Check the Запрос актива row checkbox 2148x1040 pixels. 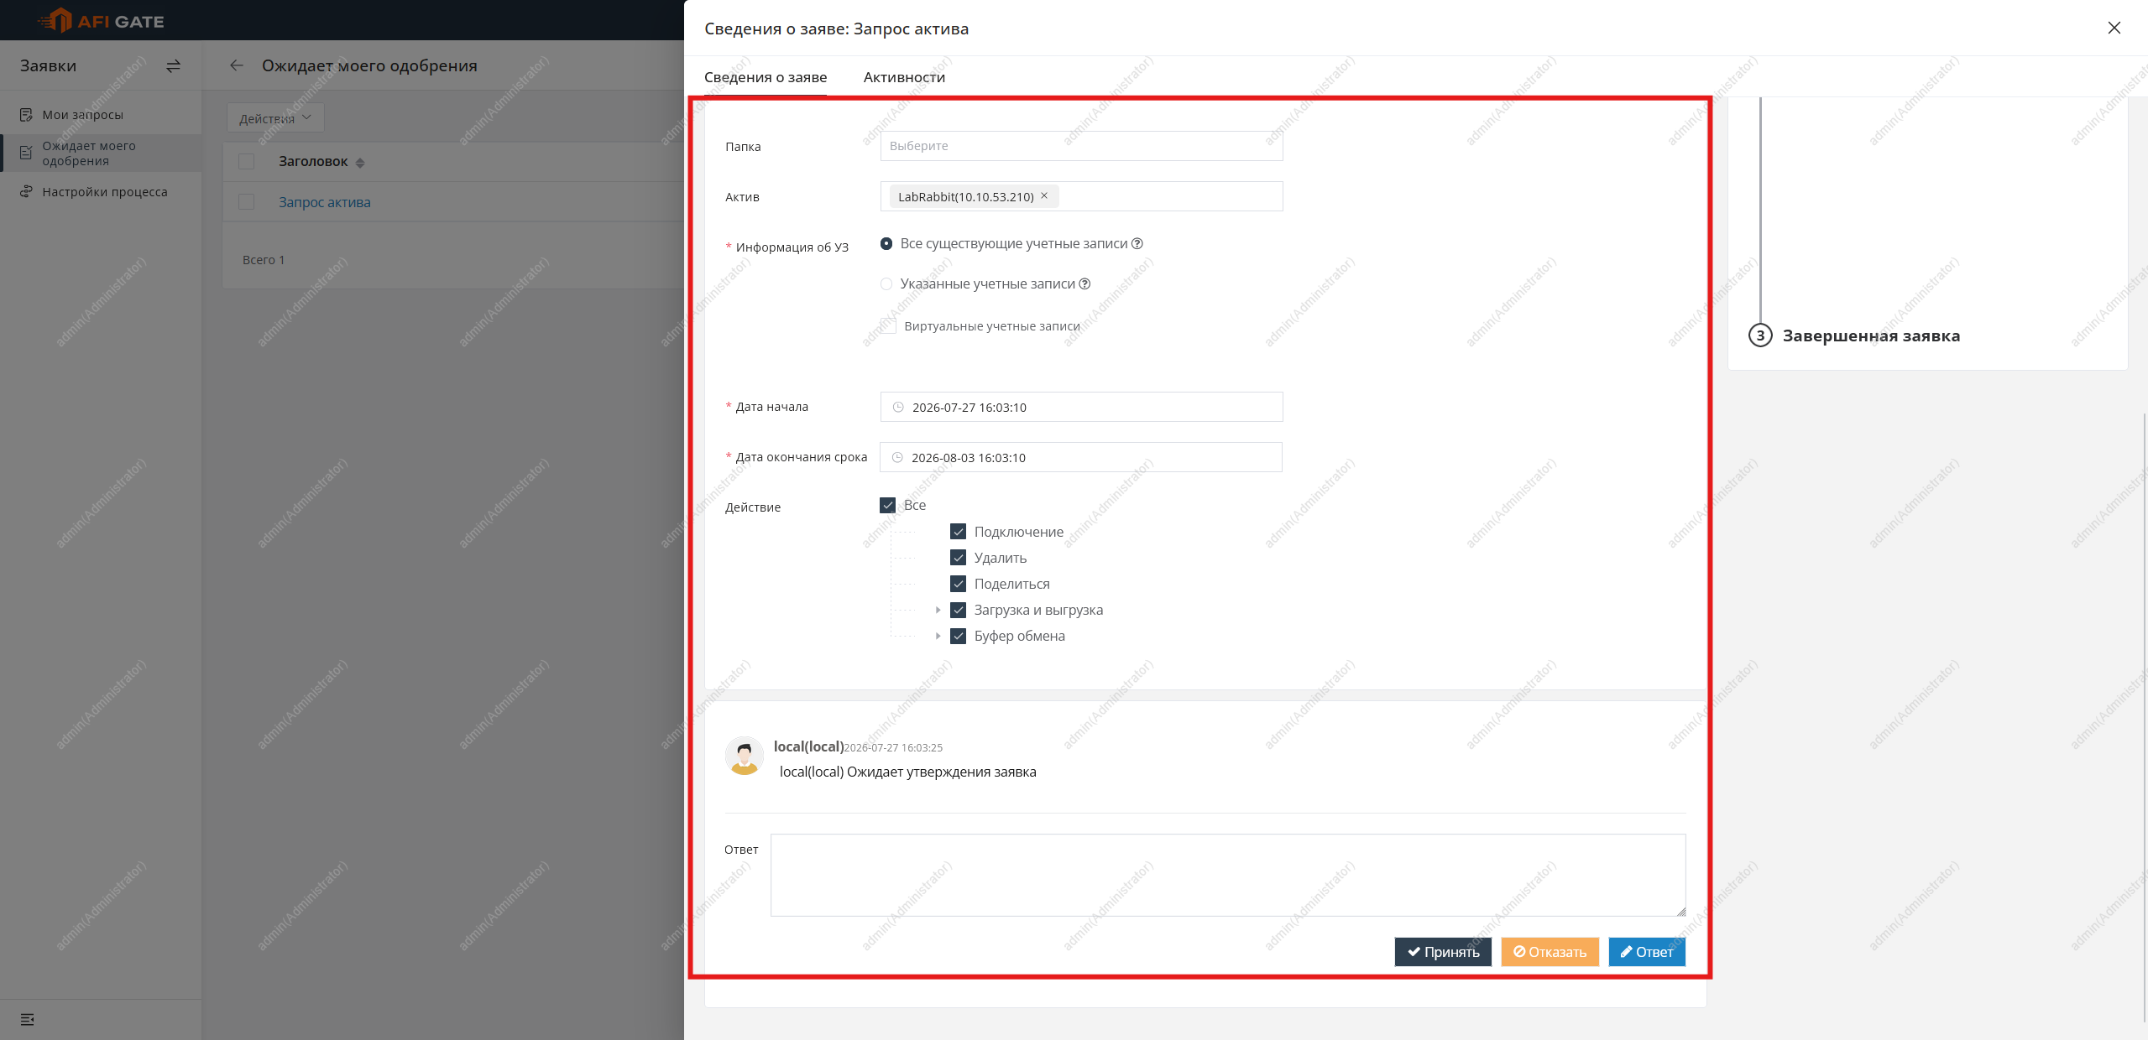(246, 202)
